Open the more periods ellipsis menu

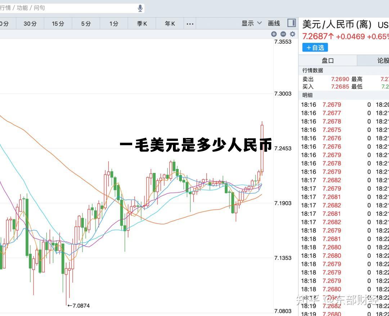pyautogui.click(x=190, y=24)
